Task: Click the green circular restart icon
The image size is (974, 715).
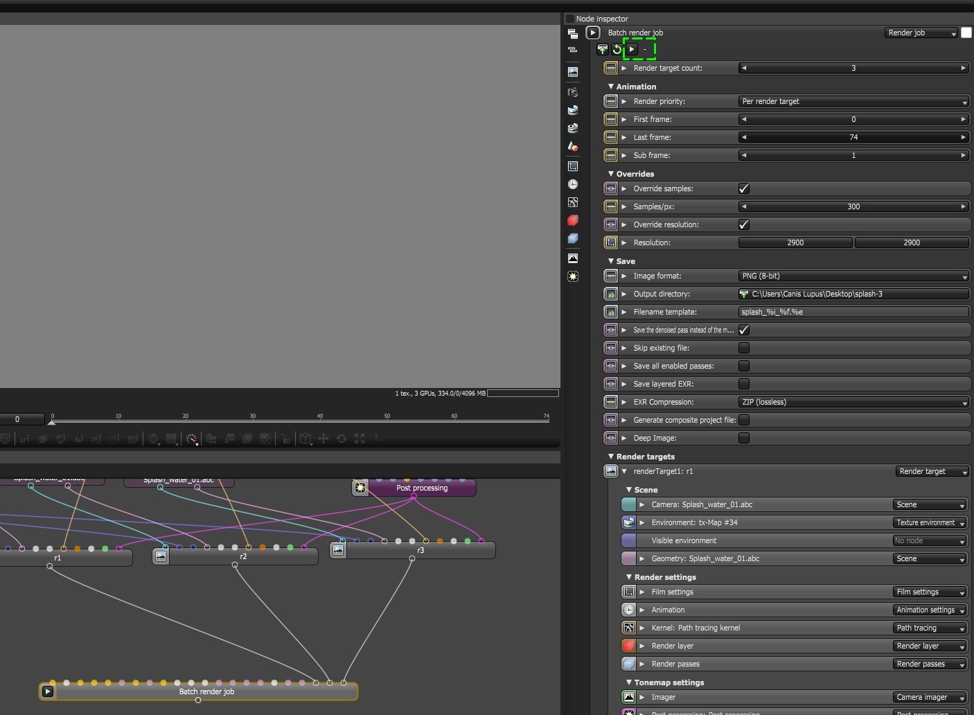Action: point(617,49)
